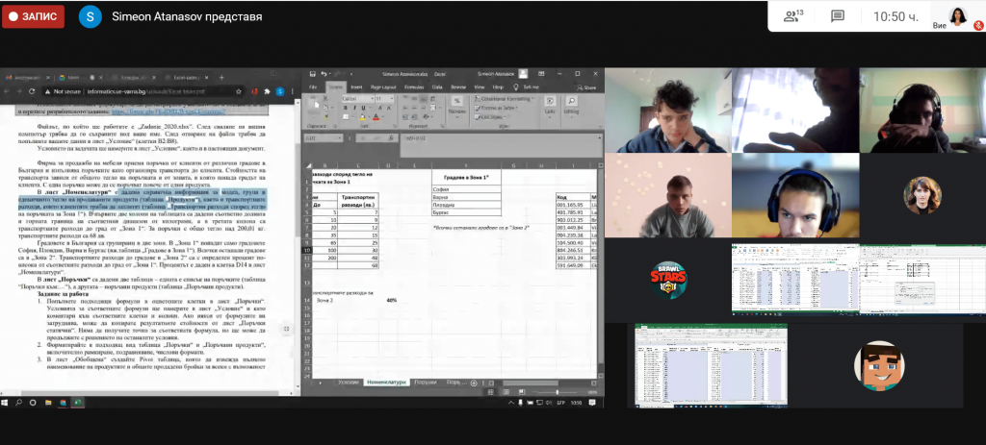This screenshot has height=445, width=986.
Task: Click the Copy icon in Clipboard group
Action: point(325,108)
